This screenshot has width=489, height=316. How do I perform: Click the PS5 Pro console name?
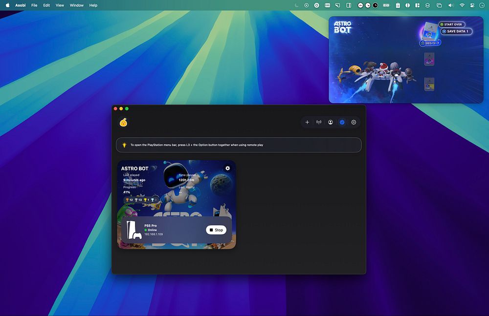coord(151,226)
